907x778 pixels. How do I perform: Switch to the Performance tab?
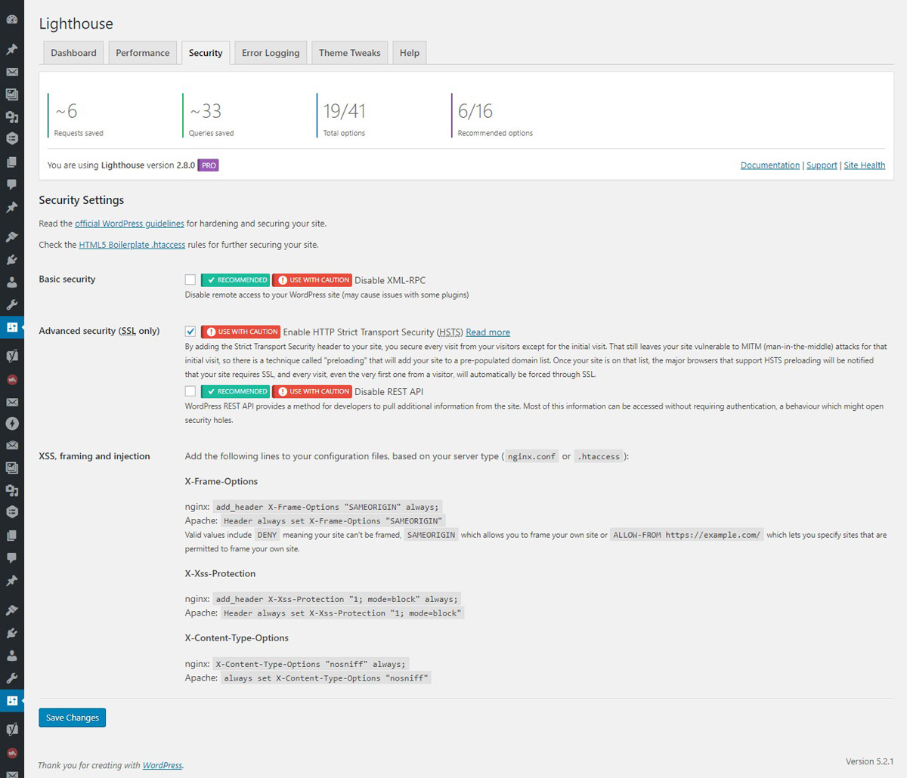tap(142, 53)
